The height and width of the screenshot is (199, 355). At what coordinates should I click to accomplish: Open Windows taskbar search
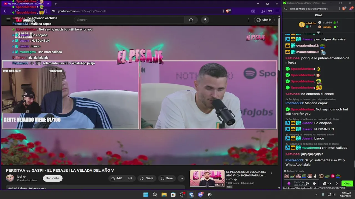click(155, 195)
